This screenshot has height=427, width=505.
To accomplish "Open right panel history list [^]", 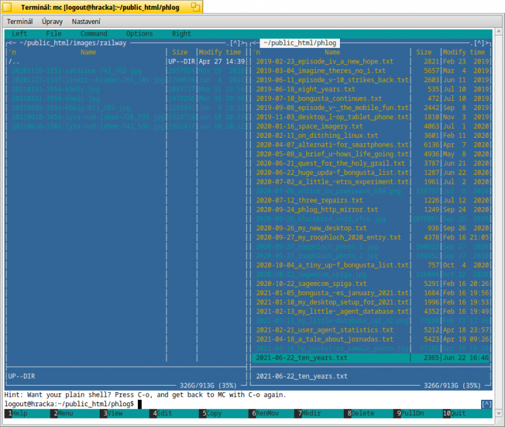I will point(480,43).
